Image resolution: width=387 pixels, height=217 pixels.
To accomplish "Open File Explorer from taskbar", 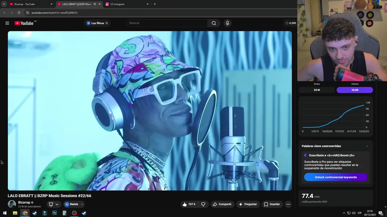I will [x=15, y=213].
